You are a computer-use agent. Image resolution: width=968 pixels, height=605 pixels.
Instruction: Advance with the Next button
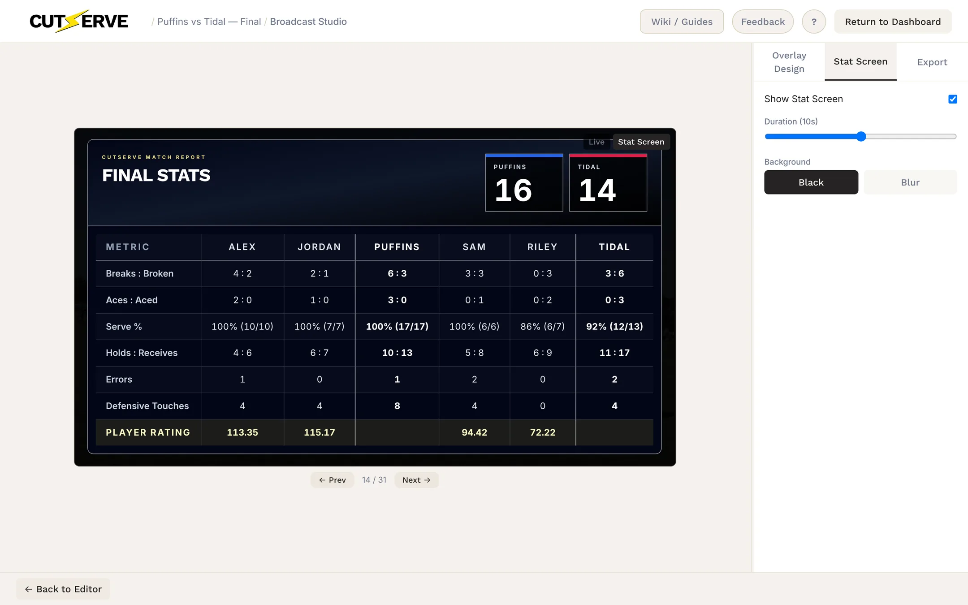point(416,480)
